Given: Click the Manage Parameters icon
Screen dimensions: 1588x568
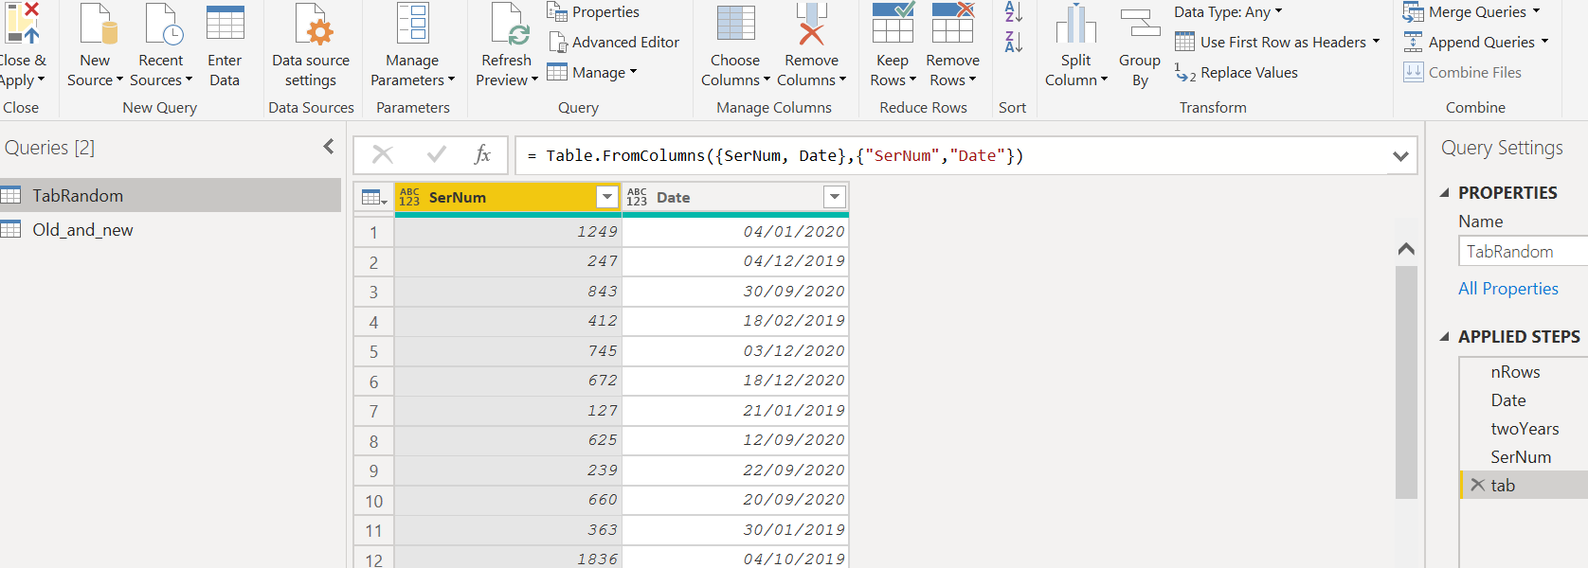Looking at the screenshot, I should [413, 24].
